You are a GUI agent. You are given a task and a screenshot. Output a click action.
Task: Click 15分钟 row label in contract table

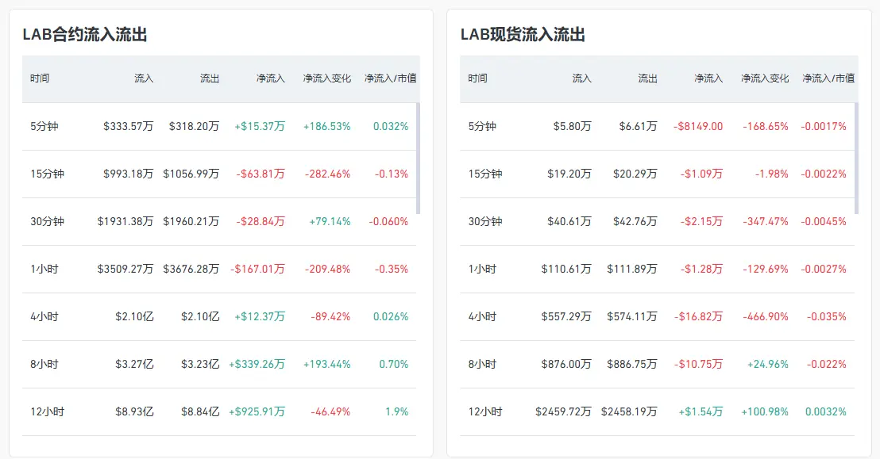(x=47, y=174)
